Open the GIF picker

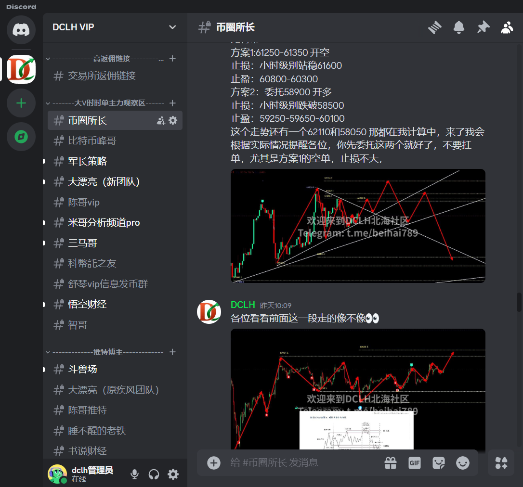tap(414, 463)
